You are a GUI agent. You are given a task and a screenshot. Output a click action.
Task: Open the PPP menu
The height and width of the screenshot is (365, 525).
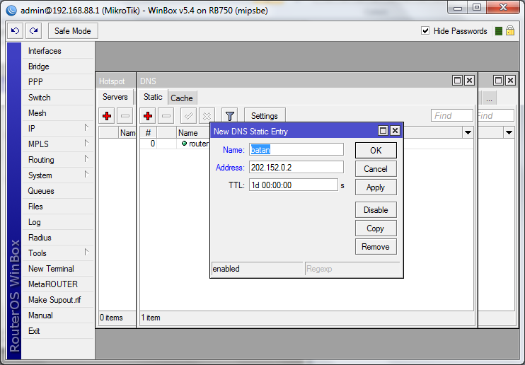57,82
